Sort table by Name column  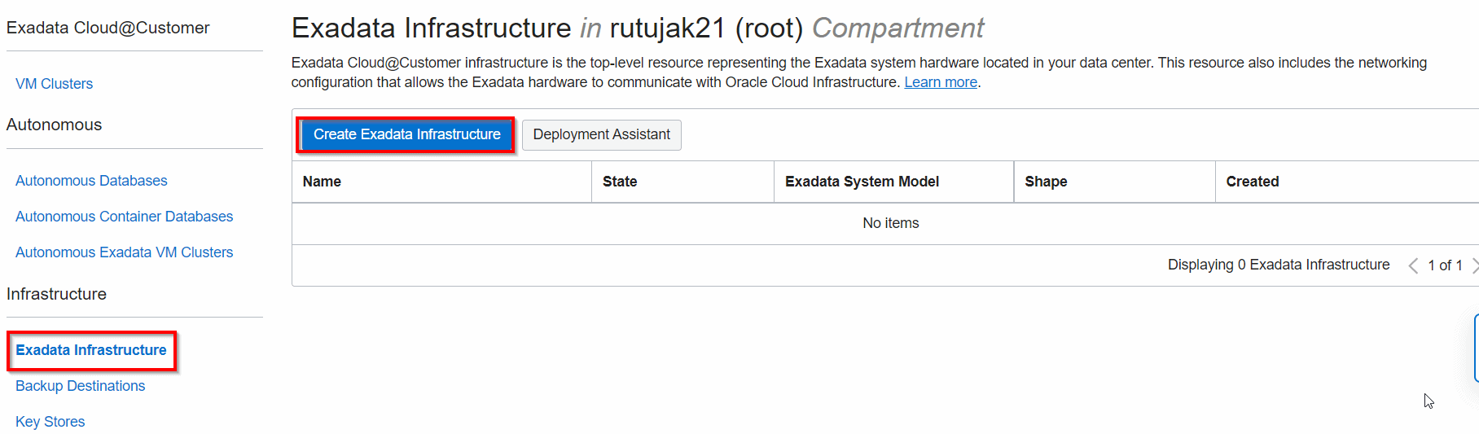[x=322, y=182]
